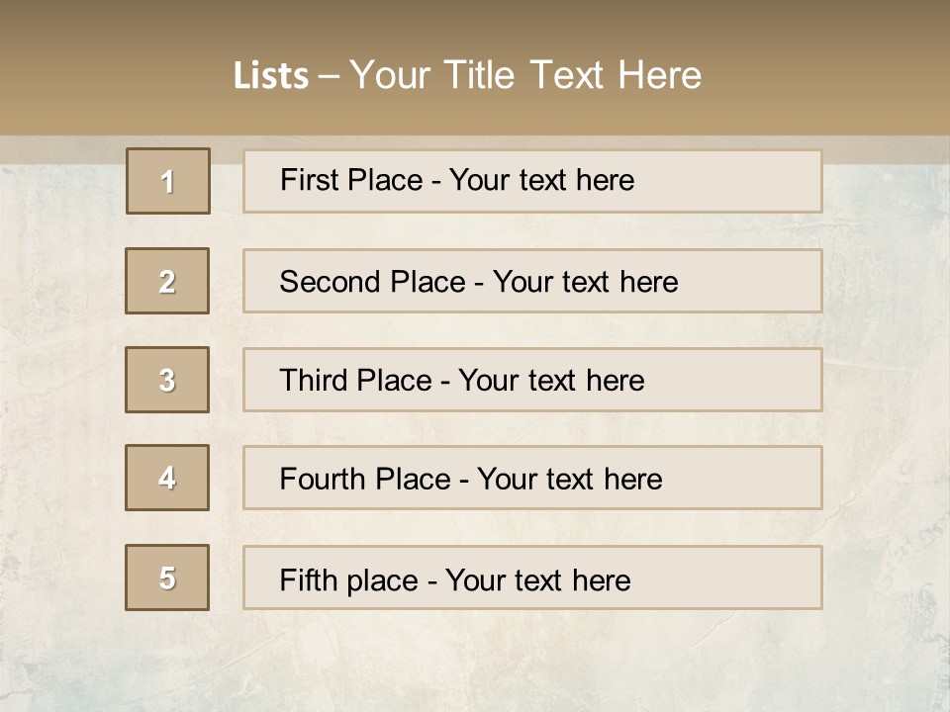This screenshot has height=712, width=950.
Task: Select the number 2 box
Action: [x=167, y=281]
